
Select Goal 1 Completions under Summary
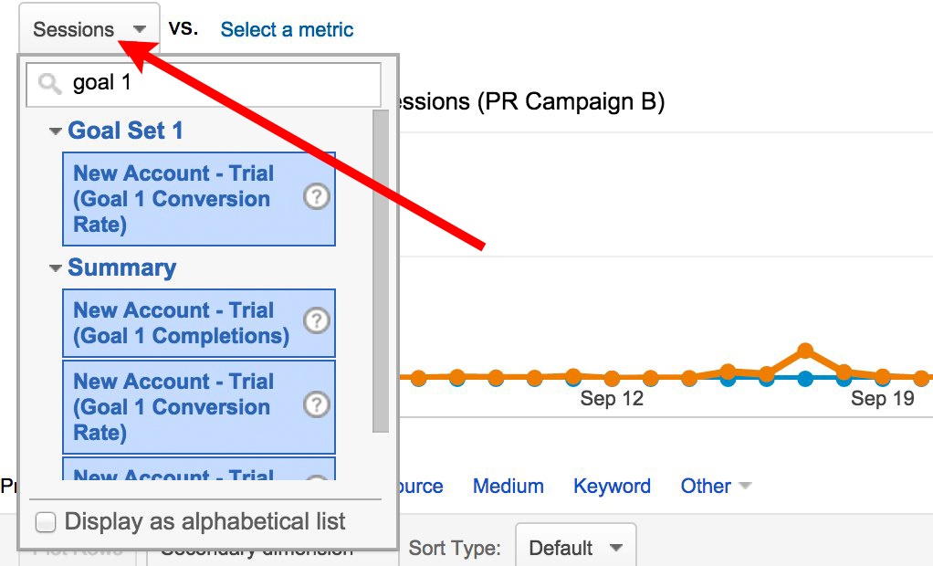coord(181,323)
